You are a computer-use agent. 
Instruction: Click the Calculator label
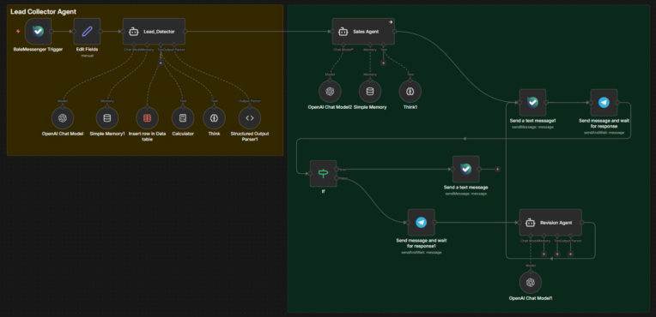tap(183, 134)
